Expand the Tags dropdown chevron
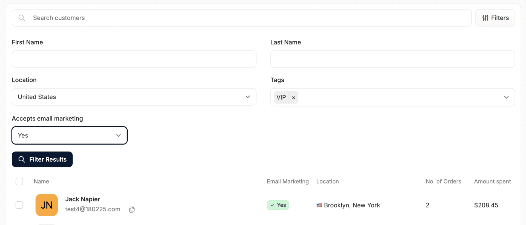This screenshot has height=225, width=526. [x=506, y=97]
